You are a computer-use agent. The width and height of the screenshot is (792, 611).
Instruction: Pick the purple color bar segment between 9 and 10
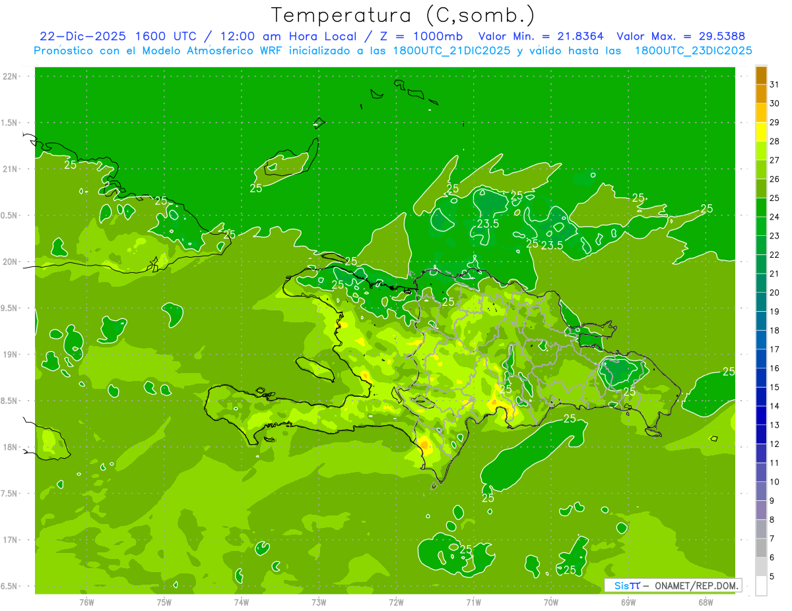pos(761,491)
